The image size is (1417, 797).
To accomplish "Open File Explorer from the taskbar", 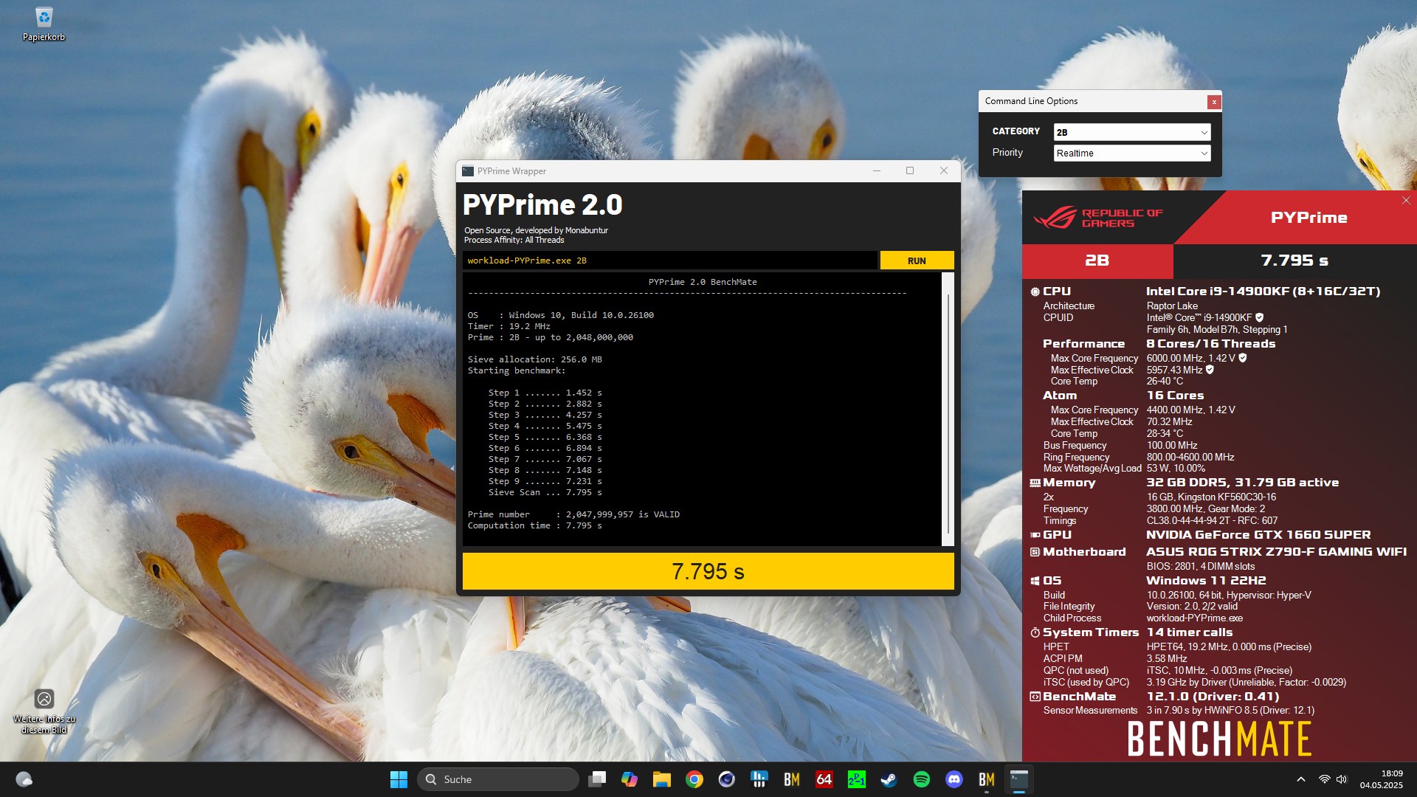I will pyautogui.click(x=662, y=779).
